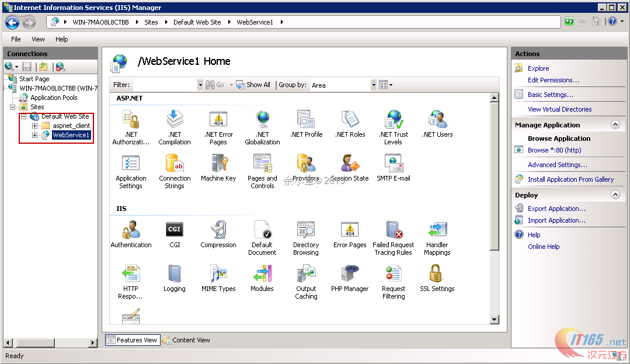Screen dimensions: 630x364
Task: Click the Back navigation arrow
Action: click(12, 23)
